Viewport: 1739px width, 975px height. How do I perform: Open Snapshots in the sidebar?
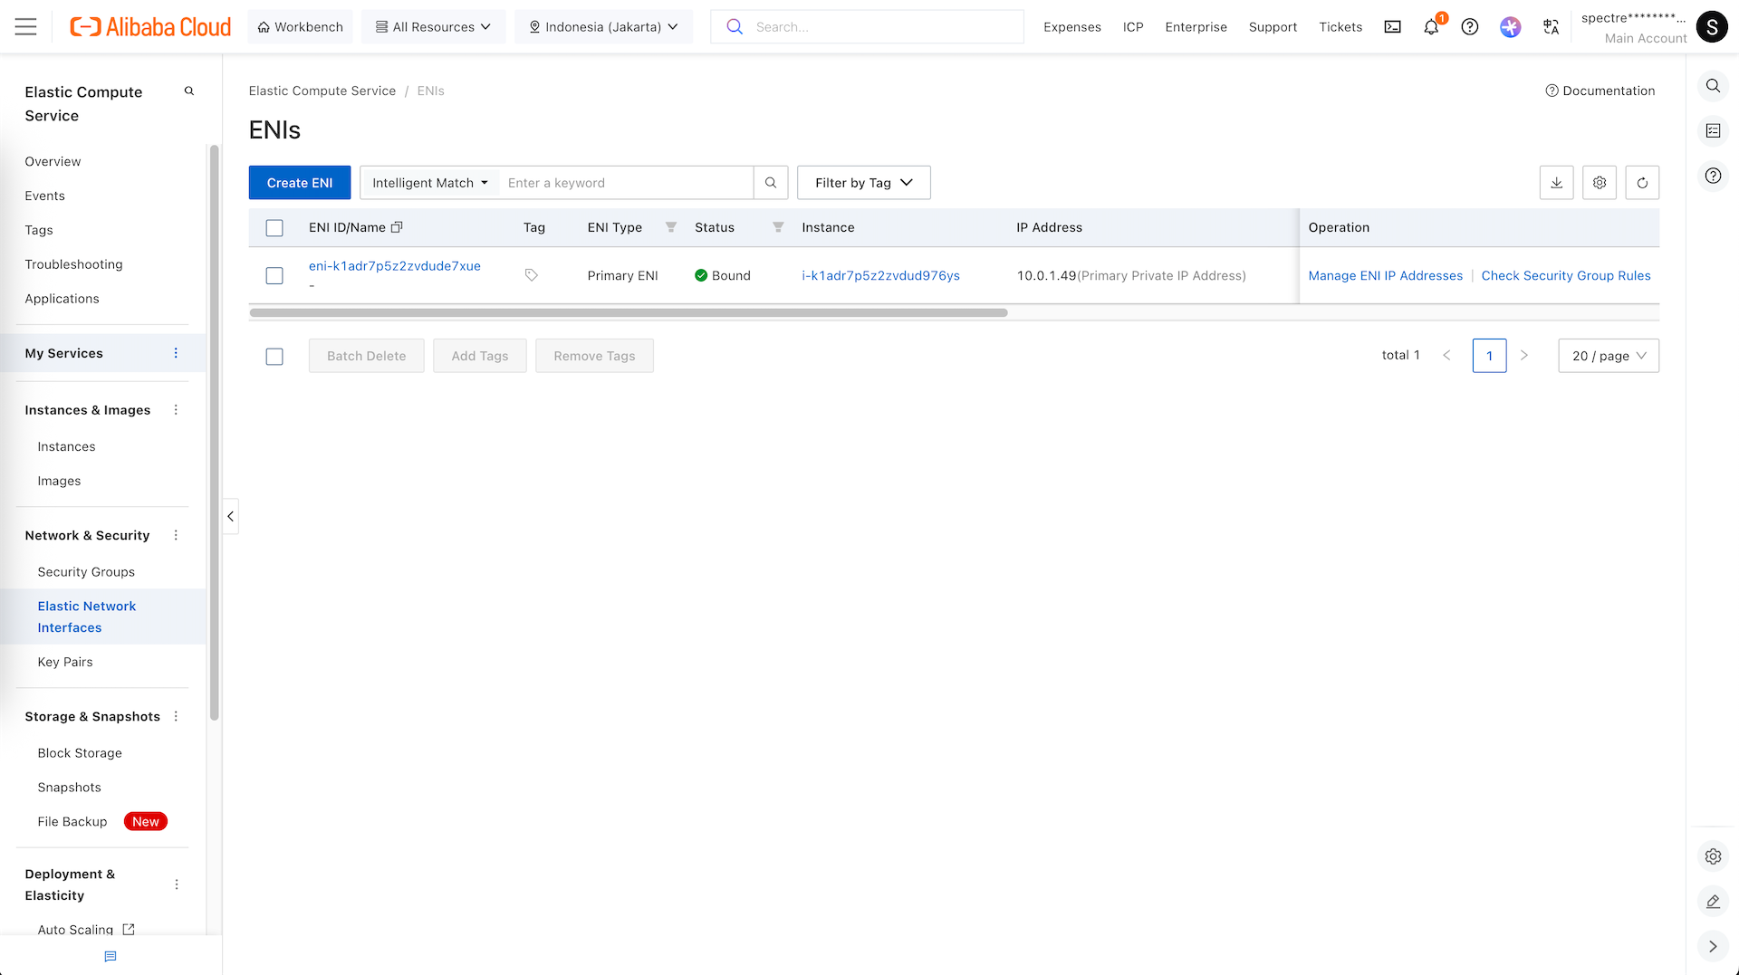(70, 788)
